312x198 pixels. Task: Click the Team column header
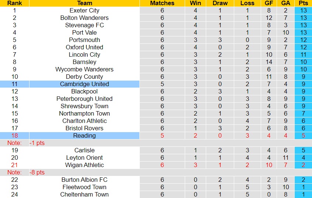[x=84, y=3]
